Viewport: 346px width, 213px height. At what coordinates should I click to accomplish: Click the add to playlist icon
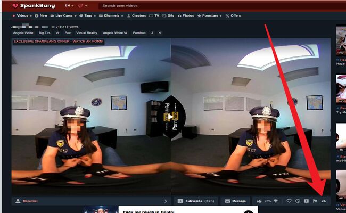coord(306,201)
